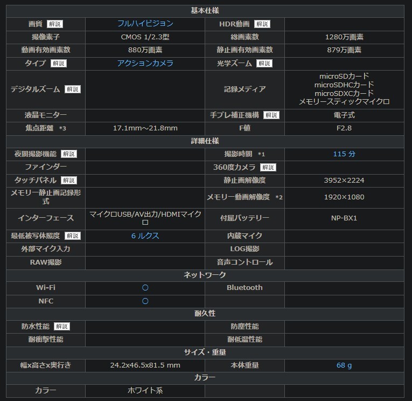The width and height of the screenshot is (412, 401).
Task: Click the 解説 badge beside タイプ
Action: 59,64
